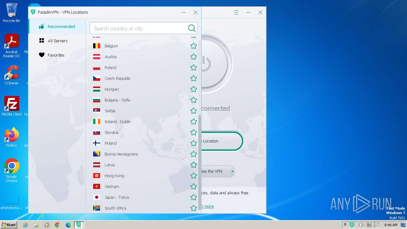Click the Latvia star icon
Image resolution: width=407 pixels, height=229 pixels.
pyautogui.click(x=193, y=165)
